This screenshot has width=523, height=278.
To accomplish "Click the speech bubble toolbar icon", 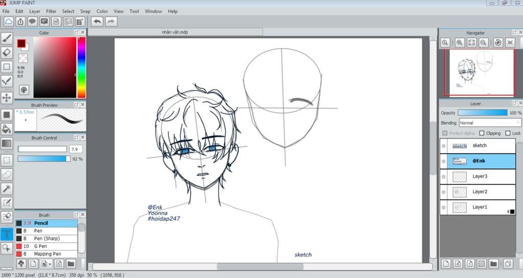I will pyautogui.click(x=32, y=21).
